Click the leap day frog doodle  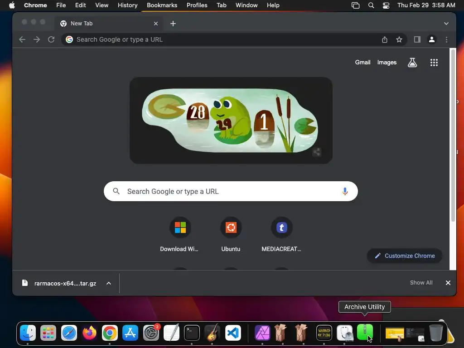tap(231, 121)
